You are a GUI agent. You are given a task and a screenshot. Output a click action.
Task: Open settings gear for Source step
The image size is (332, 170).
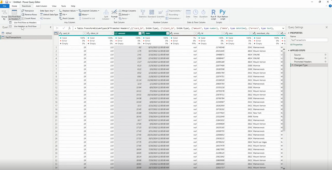point(325,55)
